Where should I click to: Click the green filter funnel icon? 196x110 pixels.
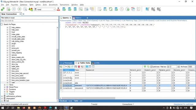(145, 67)
